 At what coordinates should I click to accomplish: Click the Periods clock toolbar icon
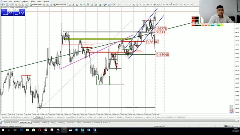pyautogui.click(x=105, y=4)
